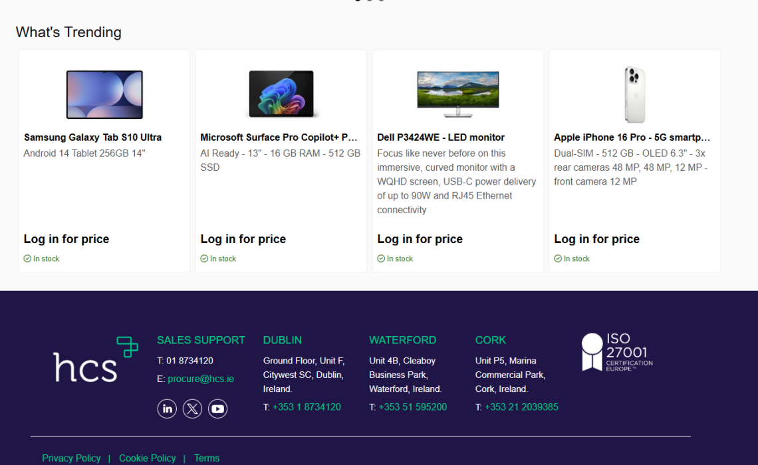Screen dimensions: 758x465
Task: Click 'Dual-SIM - 512 GB - OLED' description
Action: 630,167
